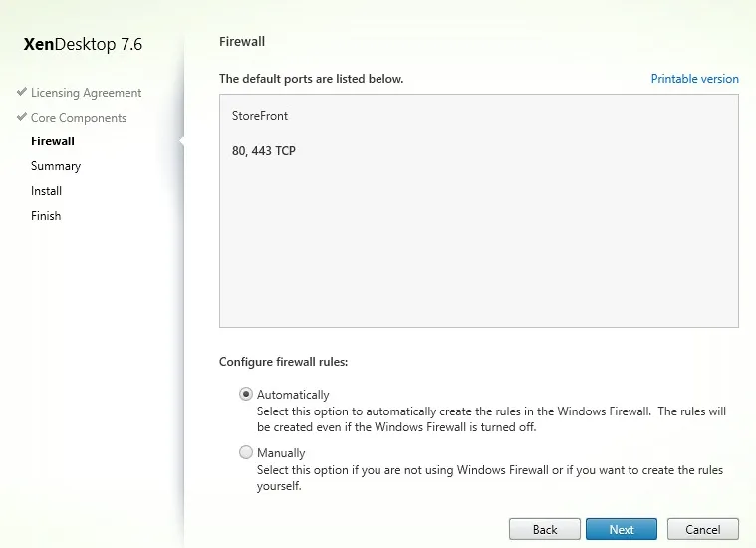The height and width of the screenshot is (548, 756).
Task: Click the Core Components checkmark icon
Action: [x=21, y=117]
